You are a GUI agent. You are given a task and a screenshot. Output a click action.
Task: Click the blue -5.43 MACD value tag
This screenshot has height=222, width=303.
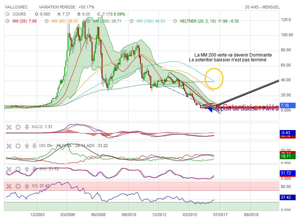tap(287, 133)
